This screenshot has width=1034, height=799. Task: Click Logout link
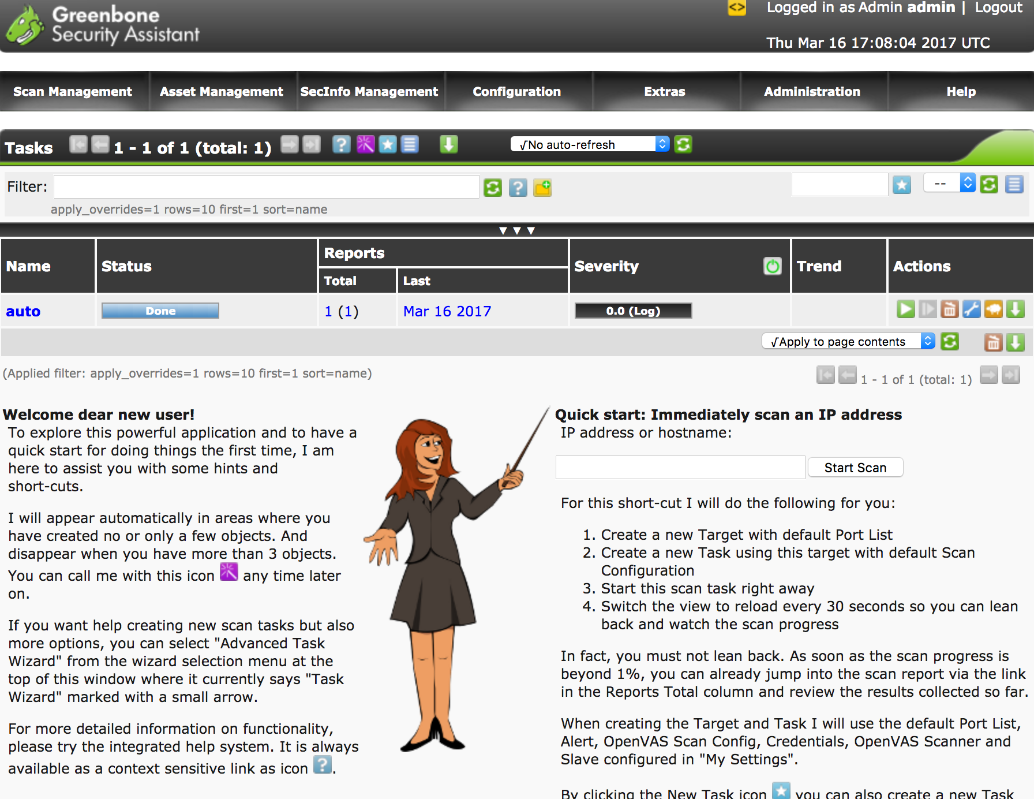point(999,8)
